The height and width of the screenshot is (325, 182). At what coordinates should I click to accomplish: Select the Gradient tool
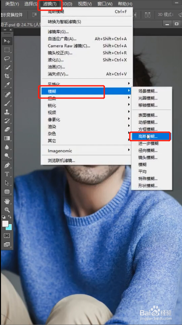(x=7, y=138)
